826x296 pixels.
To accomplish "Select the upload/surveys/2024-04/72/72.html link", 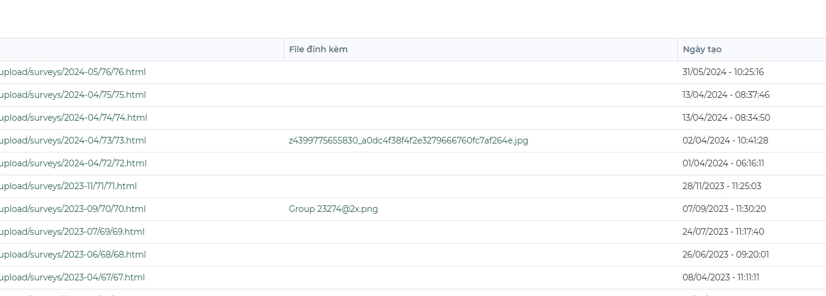I will pyautogui.click(x=73, y=163).
